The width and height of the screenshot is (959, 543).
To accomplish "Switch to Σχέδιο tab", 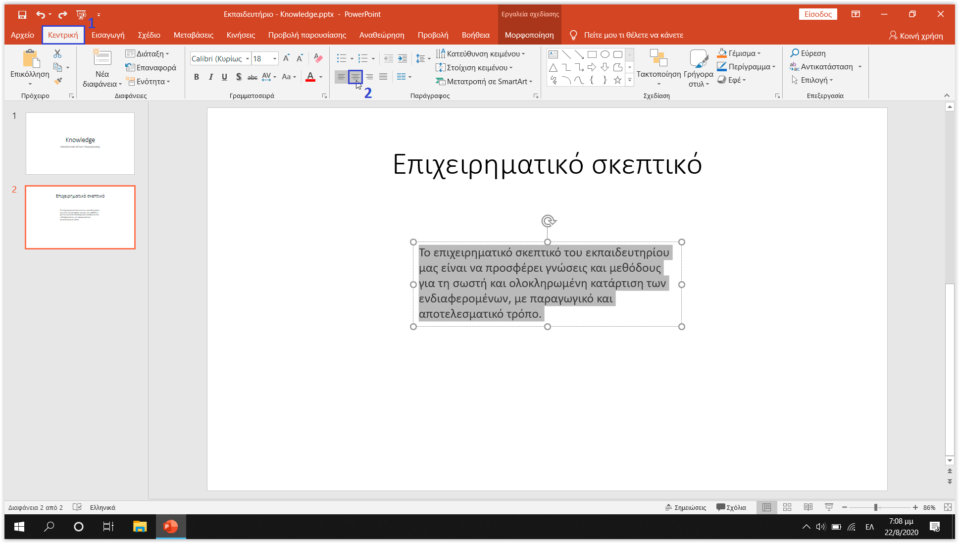I will tap(149, 35).
